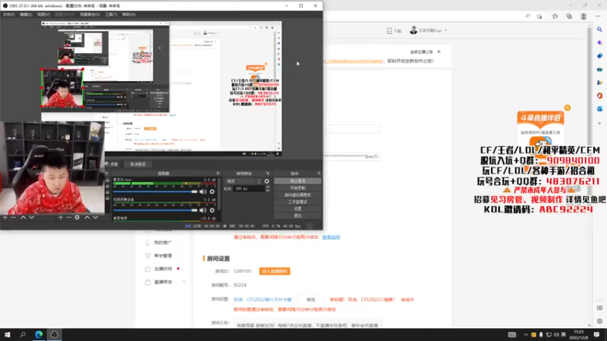Click the blue room title link 双倍，CFS2022
The width and height of the screenshot is (607, 341).
pyautogui.click(x=262, y=299)
